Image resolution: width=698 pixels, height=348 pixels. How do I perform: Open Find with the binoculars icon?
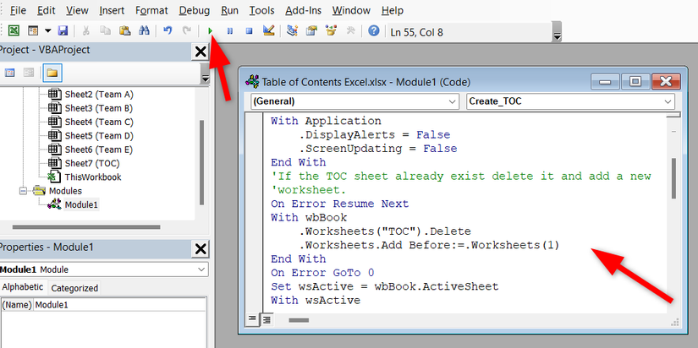pos(144,30)
